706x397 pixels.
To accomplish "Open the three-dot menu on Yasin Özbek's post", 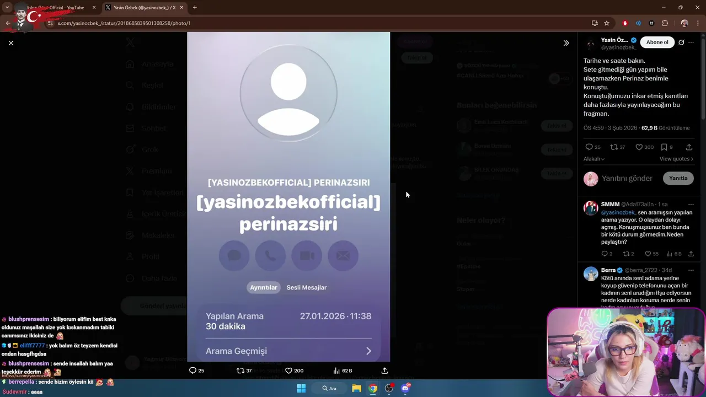I will pos(691,42).
